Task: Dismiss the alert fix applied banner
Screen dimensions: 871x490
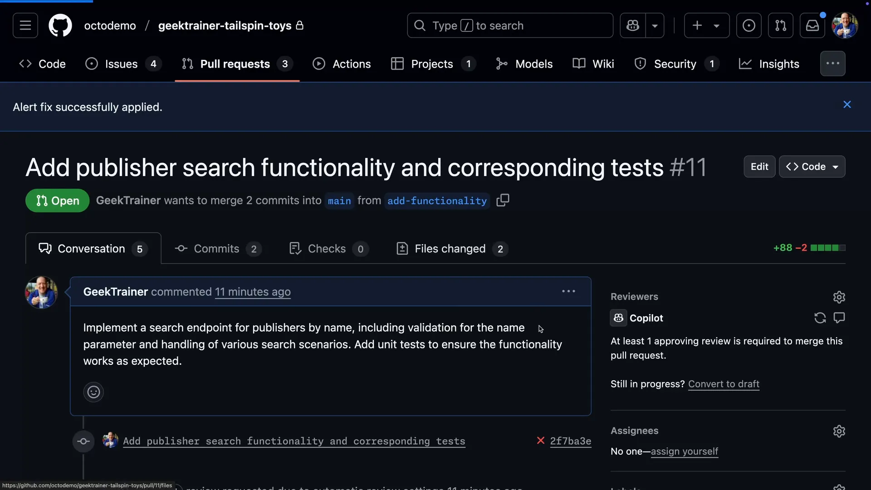Action: [x=847, y=104]
